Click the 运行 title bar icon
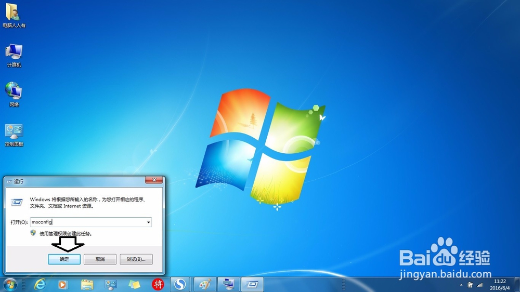 pyautogui.click(x=9, y=181)
